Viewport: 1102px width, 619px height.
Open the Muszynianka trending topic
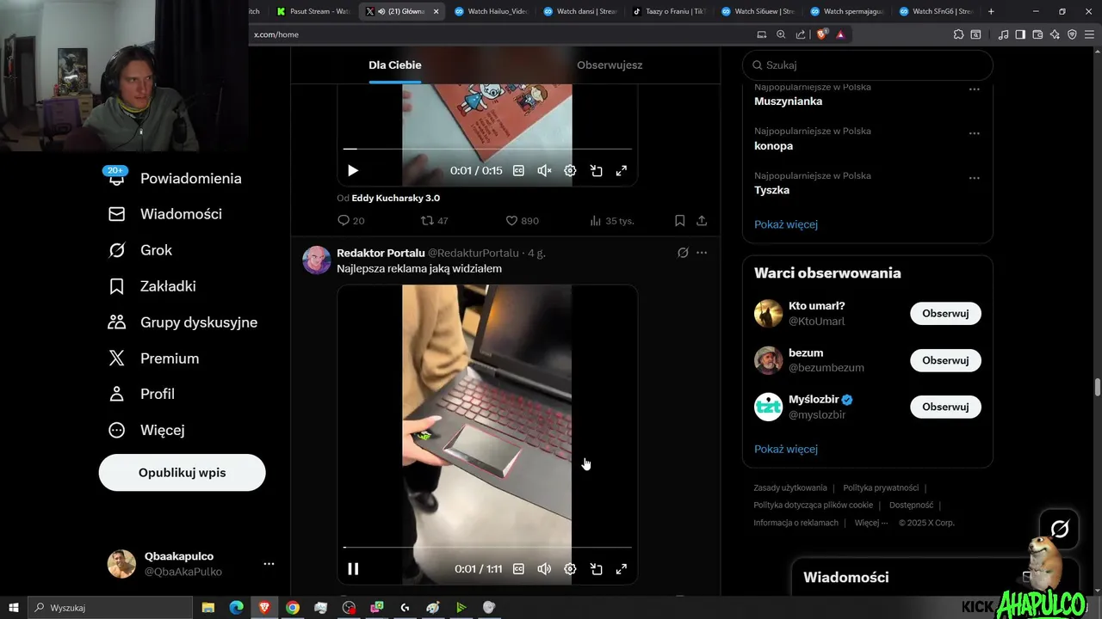point(789,101)
